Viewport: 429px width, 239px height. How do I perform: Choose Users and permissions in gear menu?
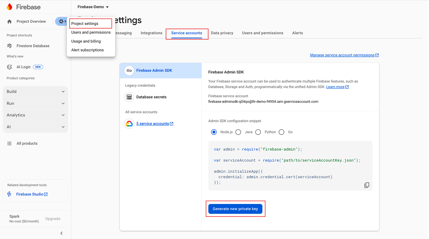coord(91,32)
